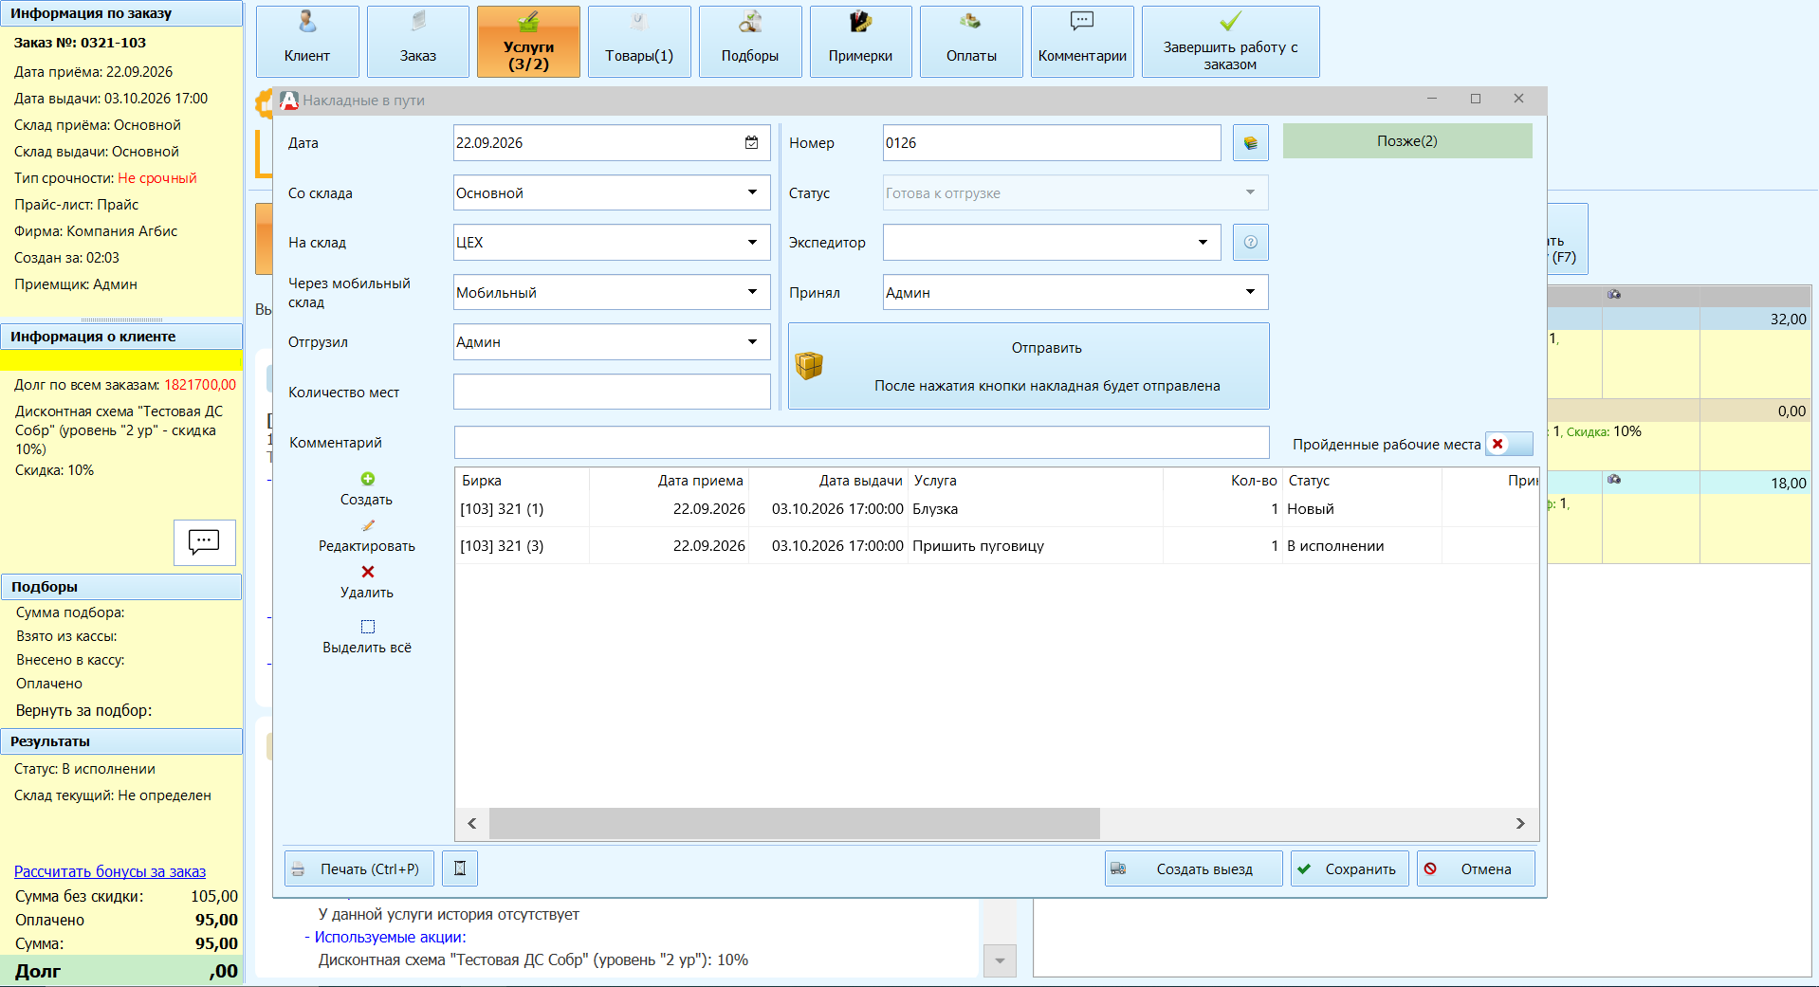Open the Клиент toolbar section
Image resolution: width=1819 pixels, height=987 pixels.
(307, 42)
